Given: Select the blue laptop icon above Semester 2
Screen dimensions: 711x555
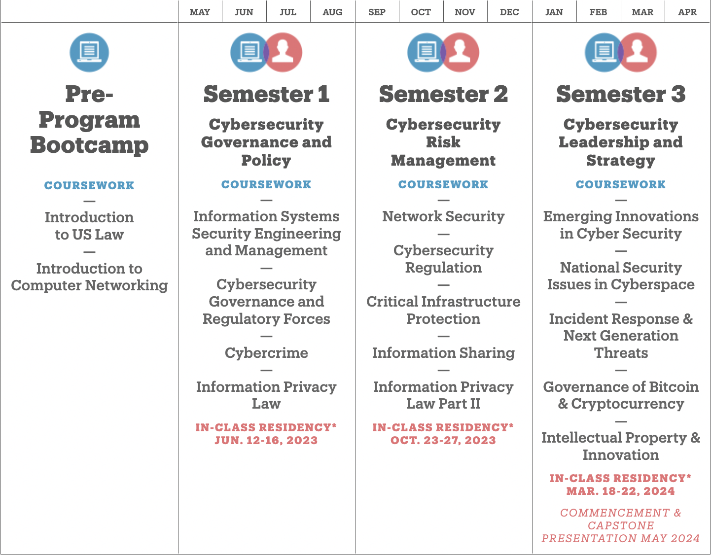Looking at the screenshot, I should point(425,52).
